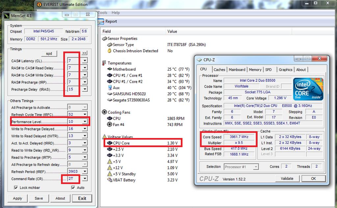Click the Temperatures thermometer icon

click(104, 63)
